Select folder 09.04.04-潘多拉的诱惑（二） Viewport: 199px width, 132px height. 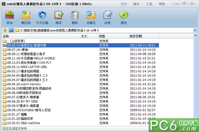pyautogui.click(x=80, y=76)
